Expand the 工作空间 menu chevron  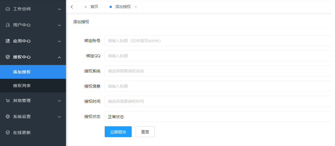[x=59, y=9]
